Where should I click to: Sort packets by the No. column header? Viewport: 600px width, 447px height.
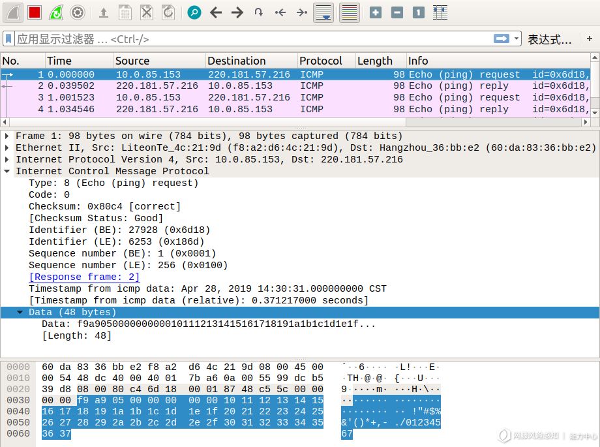[22, 61]
